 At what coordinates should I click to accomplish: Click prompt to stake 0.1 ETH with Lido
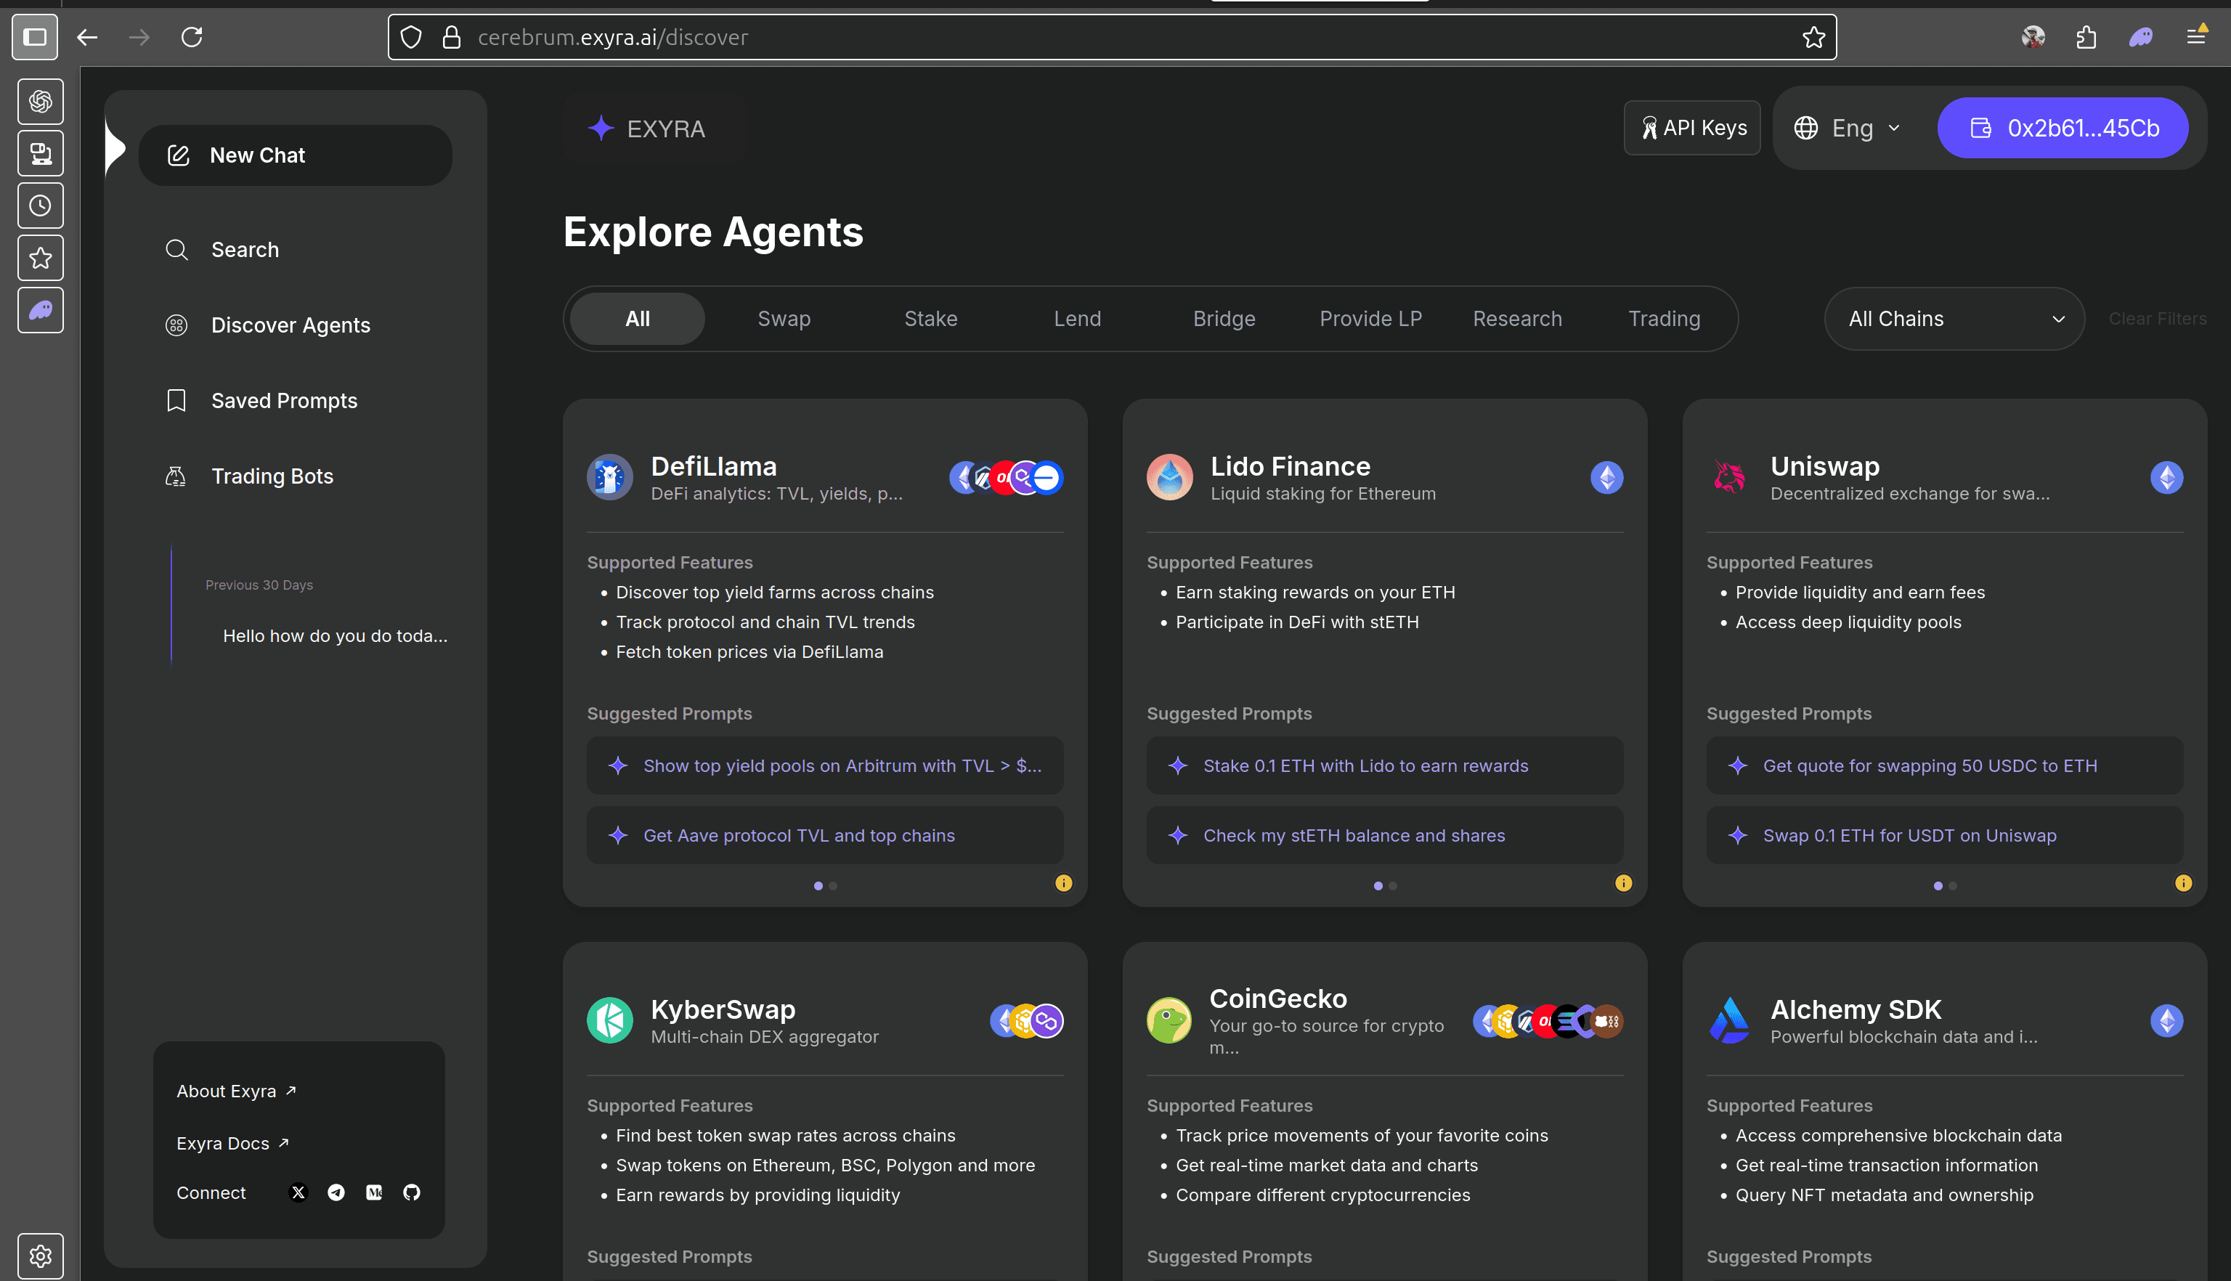[1383, 765]
